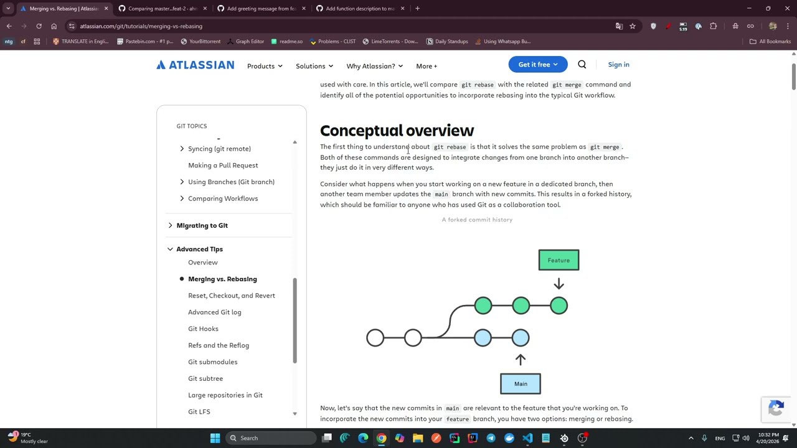
Task: Open Reset, Checkout, and Revert link
Action: click(232, 296)
